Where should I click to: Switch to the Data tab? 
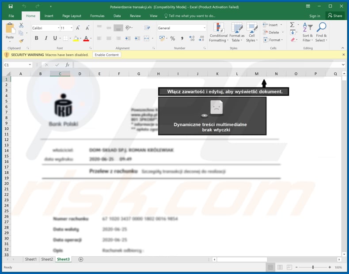(117, 16)
